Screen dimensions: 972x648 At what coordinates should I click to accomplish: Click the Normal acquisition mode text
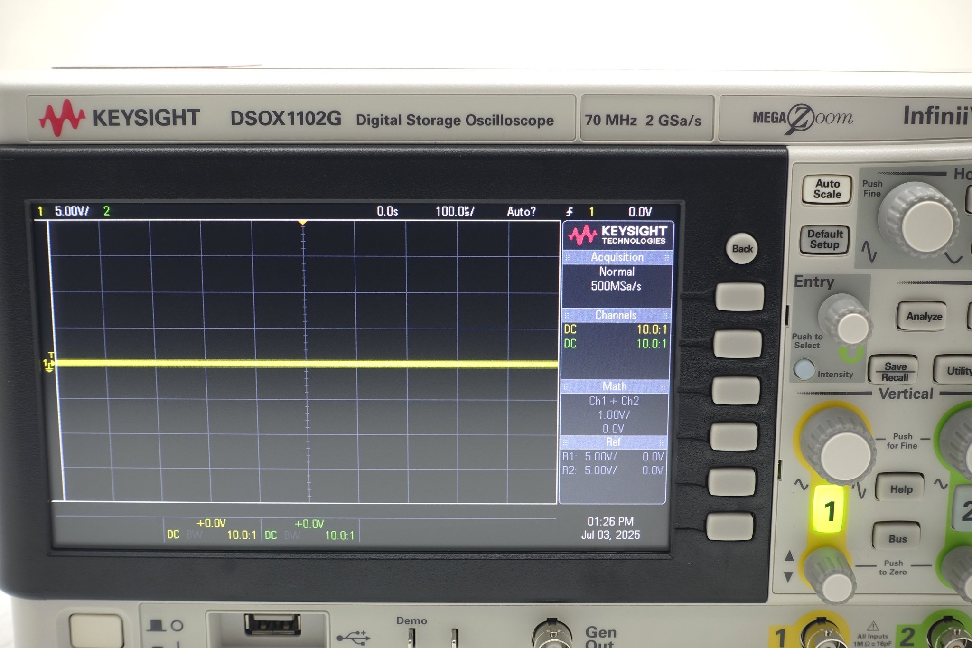[x=617, y=272]
